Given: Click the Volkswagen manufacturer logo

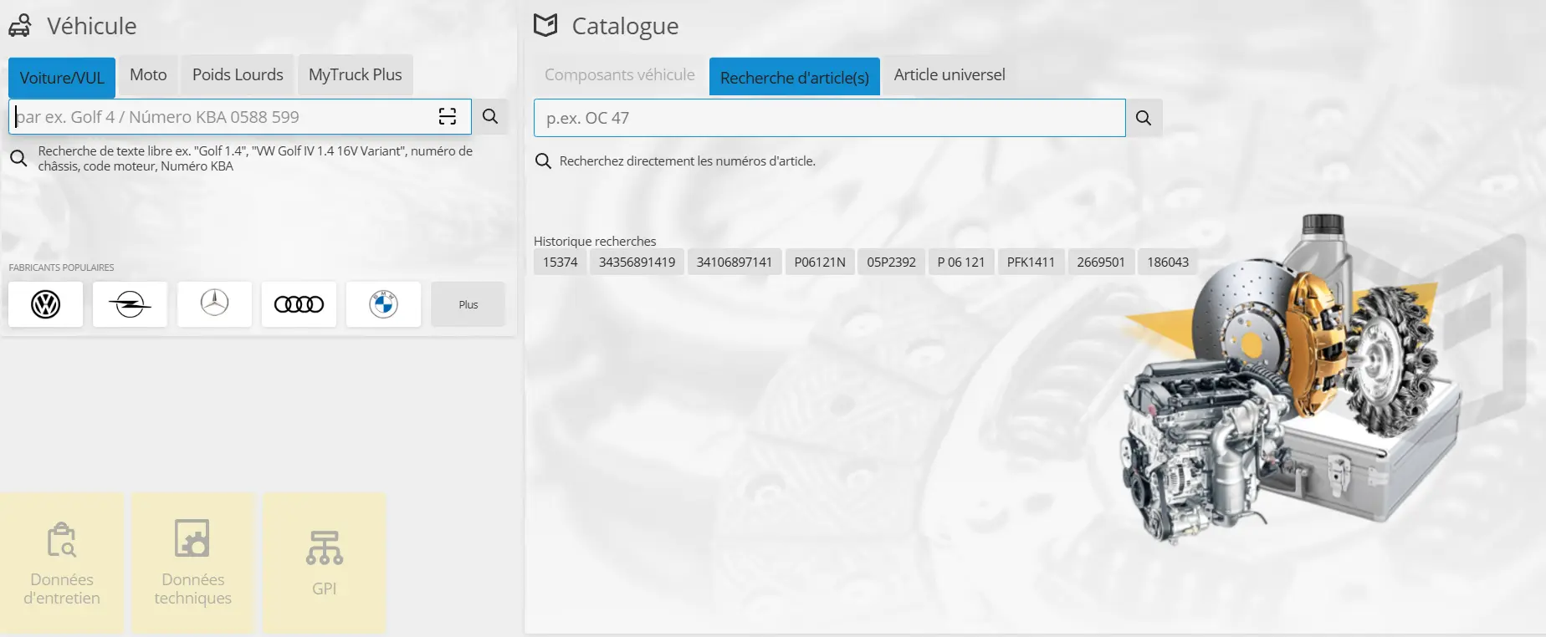Looking at the screenshot, I should (x=45, y=304).
